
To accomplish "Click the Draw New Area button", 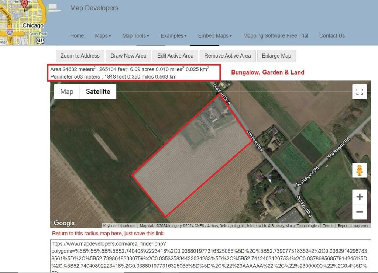I will 128,56.
